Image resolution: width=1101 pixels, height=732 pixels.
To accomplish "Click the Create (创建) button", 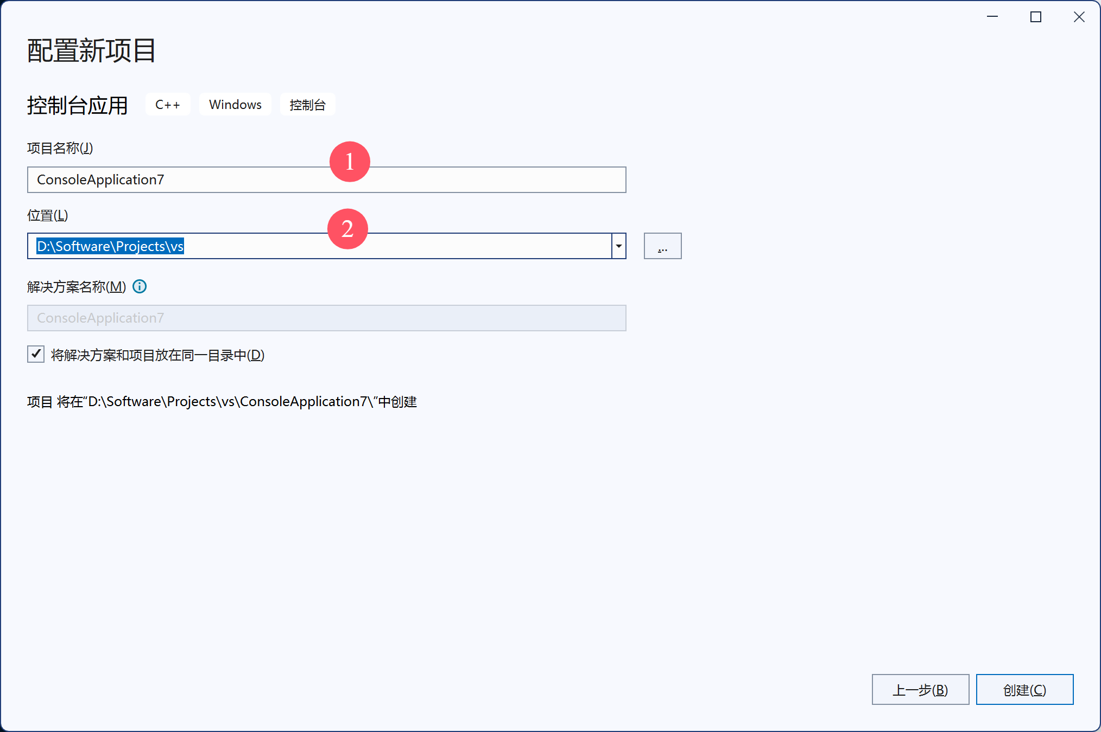I will coord(1024,690).
